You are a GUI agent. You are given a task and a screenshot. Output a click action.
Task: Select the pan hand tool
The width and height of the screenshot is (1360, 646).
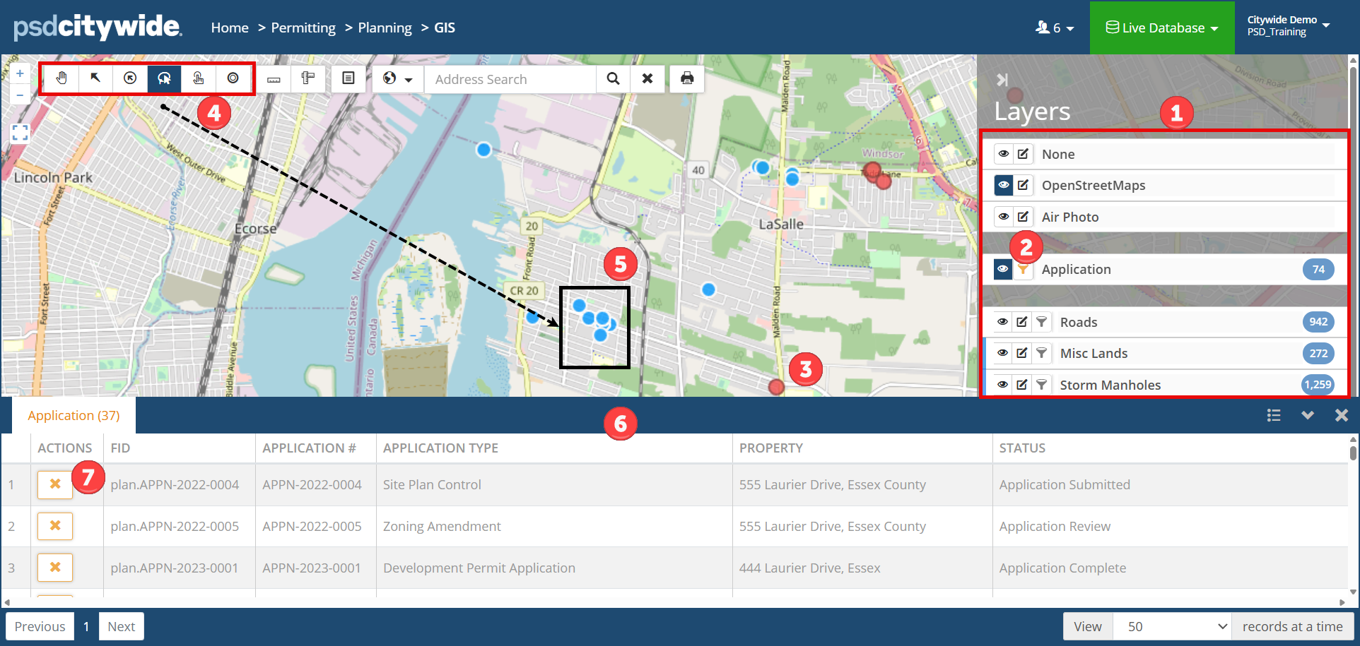61,78
